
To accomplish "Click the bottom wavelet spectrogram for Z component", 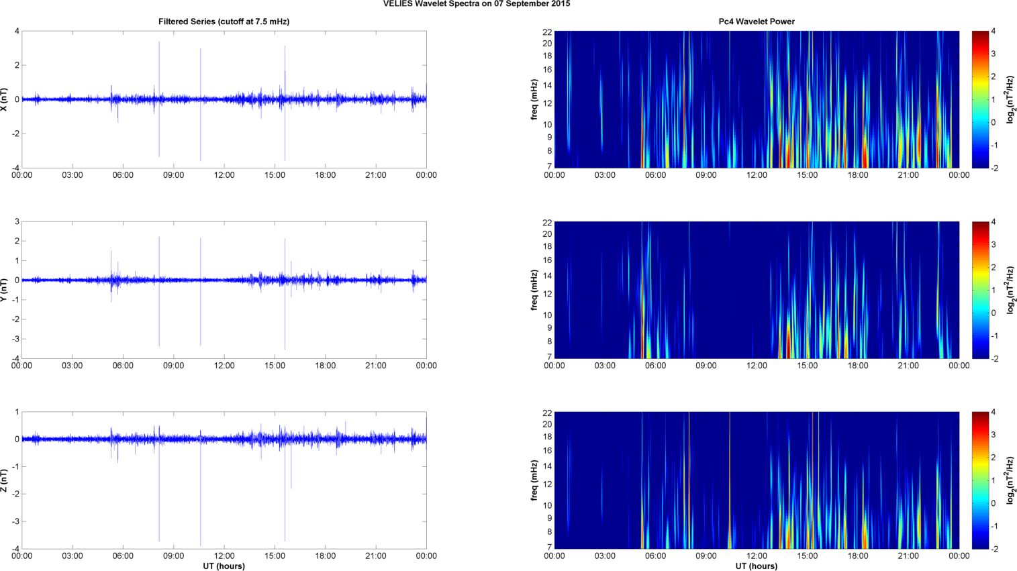I will click(x=757, y=480).
